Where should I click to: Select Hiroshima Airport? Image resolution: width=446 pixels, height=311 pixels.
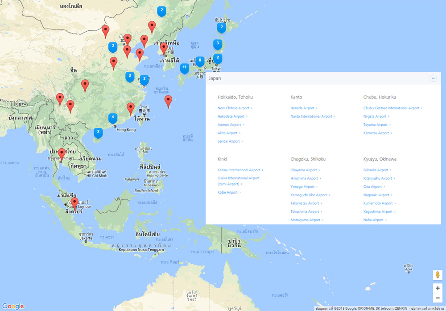point(304,178)
